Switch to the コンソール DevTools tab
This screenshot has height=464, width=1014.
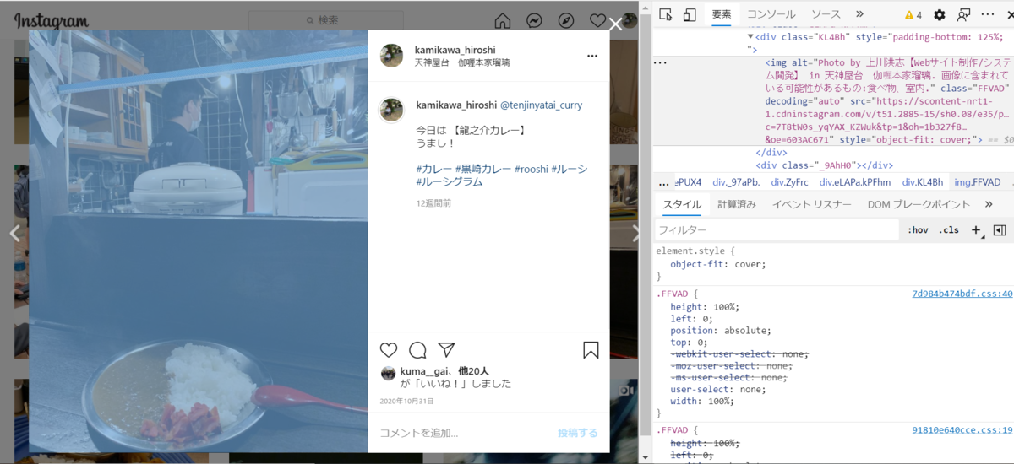pos(771,14)
